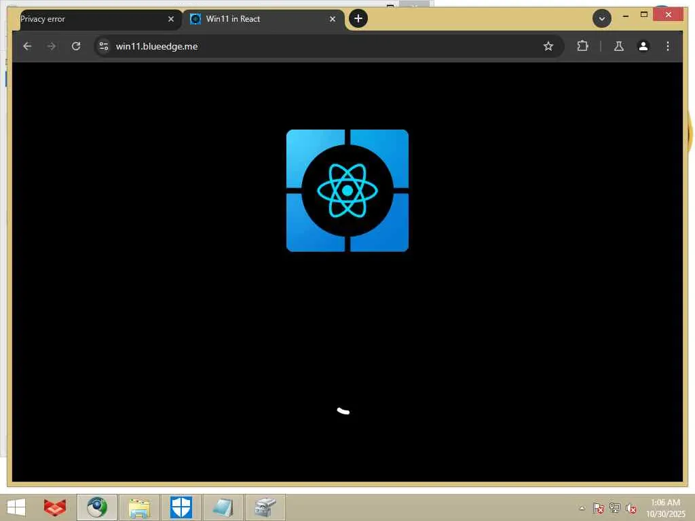Click the Chromium browser taskbar icon

[97, 507]
